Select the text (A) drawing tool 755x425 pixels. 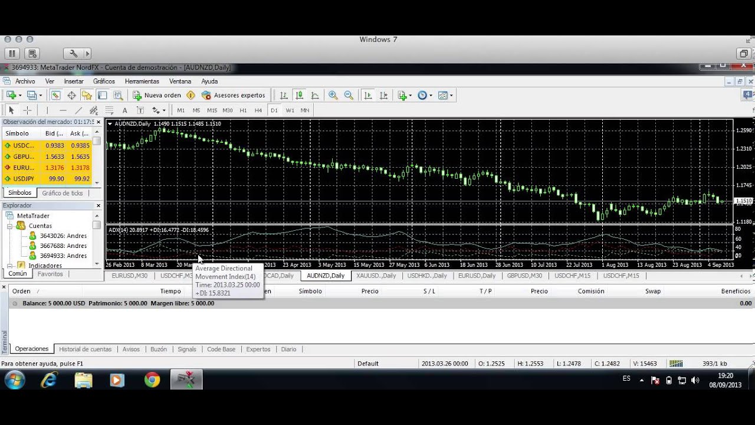(x=124, y=110)
